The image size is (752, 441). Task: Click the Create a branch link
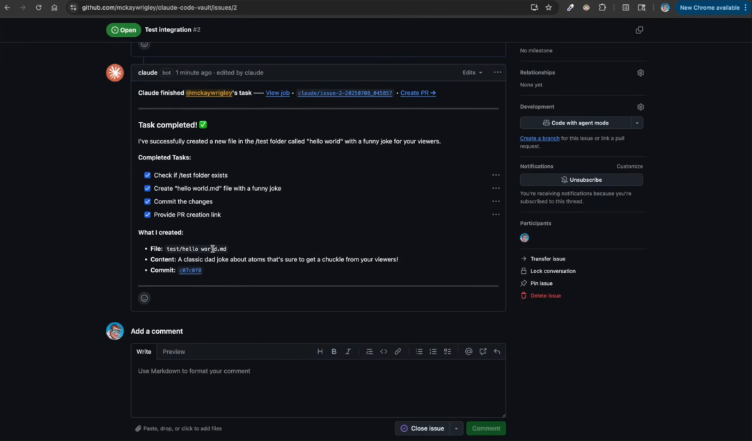click(x=540, y=138)
